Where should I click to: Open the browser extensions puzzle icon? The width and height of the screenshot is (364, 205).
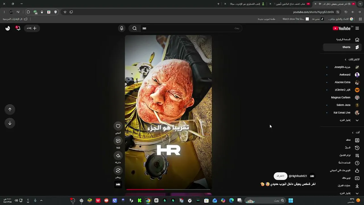click(28, 12)
